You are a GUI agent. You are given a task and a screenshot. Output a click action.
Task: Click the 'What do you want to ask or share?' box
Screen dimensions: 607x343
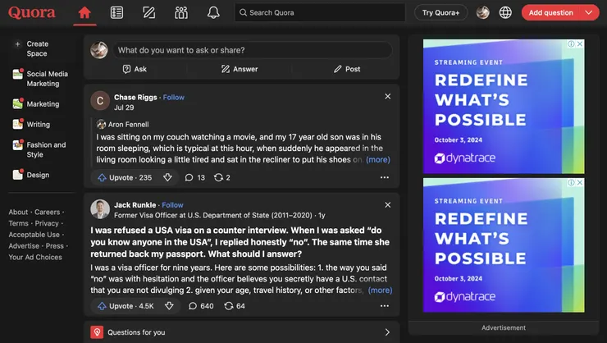tap(253, 50)
